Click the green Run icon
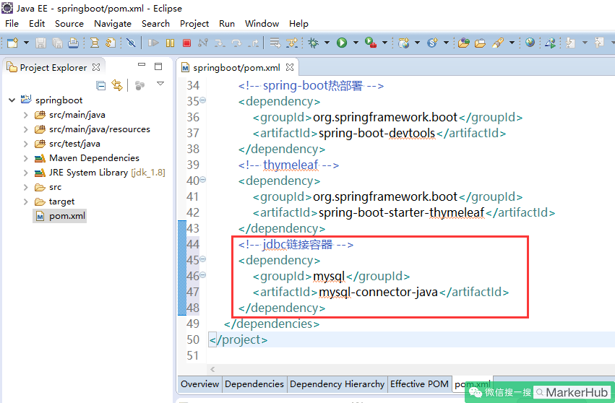This screenshot has width=615, height=403. coord(342,43)
